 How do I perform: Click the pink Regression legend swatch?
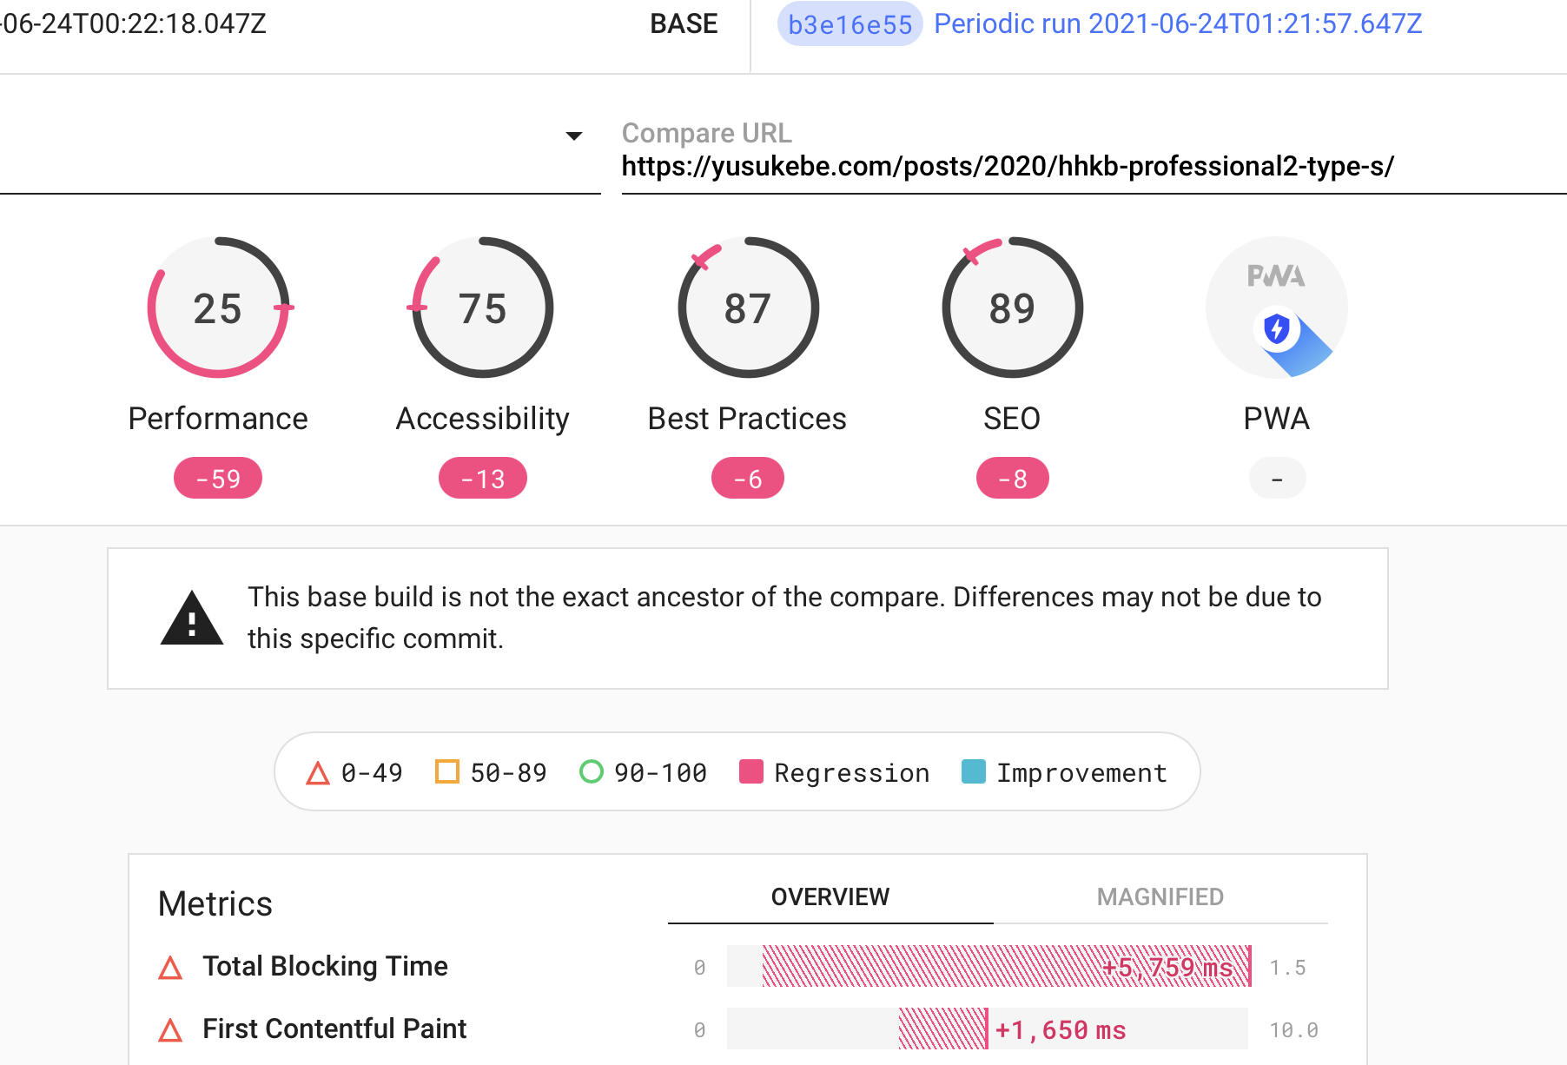click(750, 771)
